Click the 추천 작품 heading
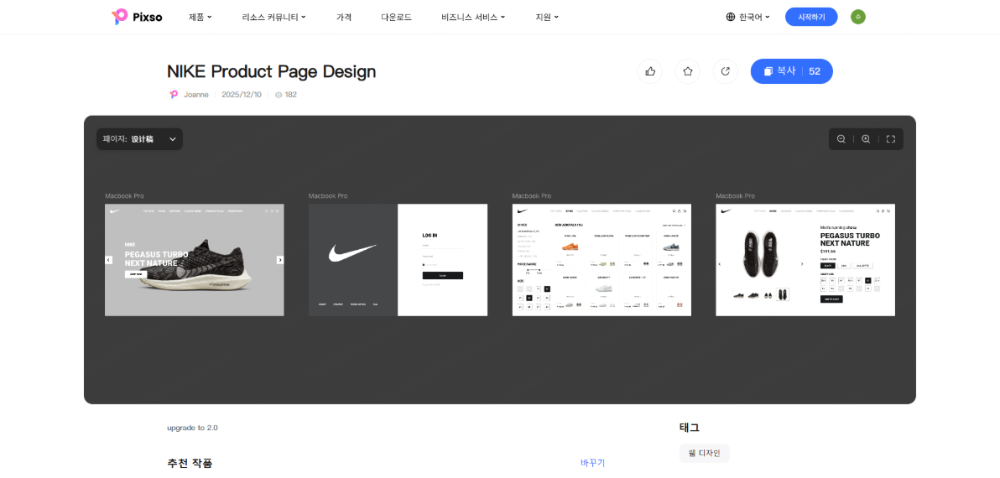1000x478 pixels. (190, 463)
